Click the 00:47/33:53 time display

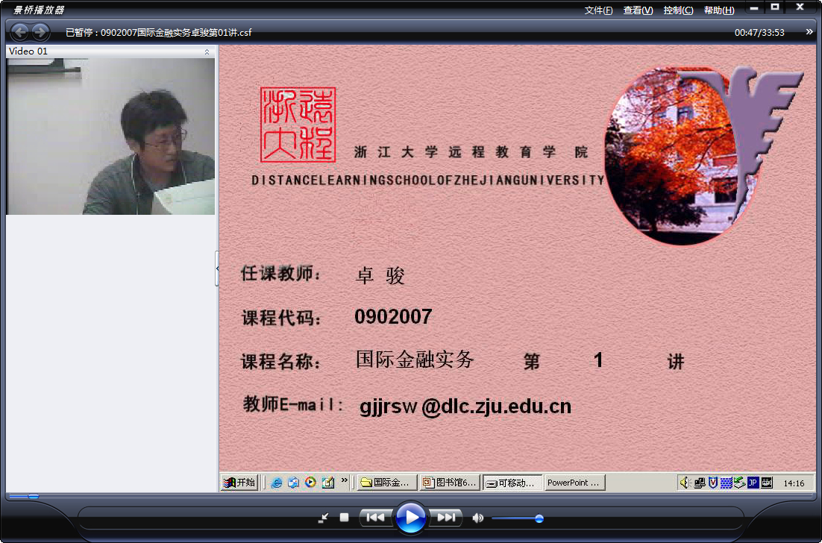(x=759, y=33)
